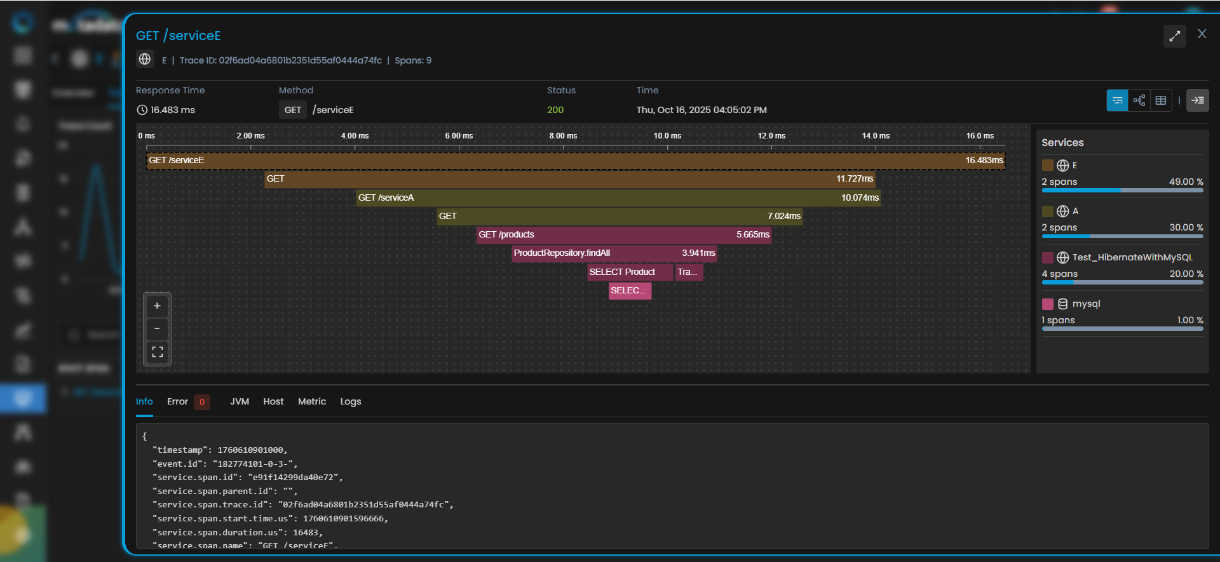This screenshot has height=562, width=1220.
Task: Expand the trace panel to full size
Action: tap(1174, 36)
